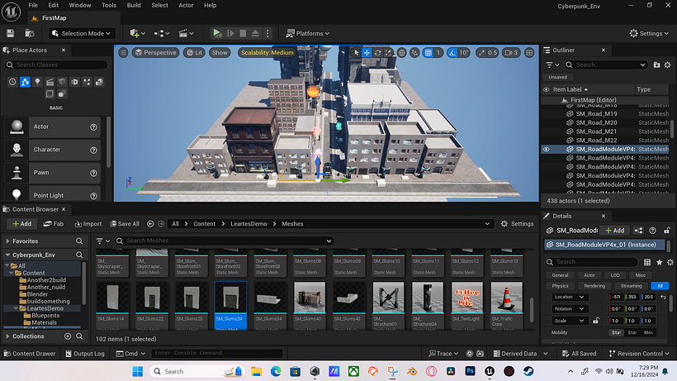Open the Lit view mode menu
This screenshot has height=381, width=677.
194,53
